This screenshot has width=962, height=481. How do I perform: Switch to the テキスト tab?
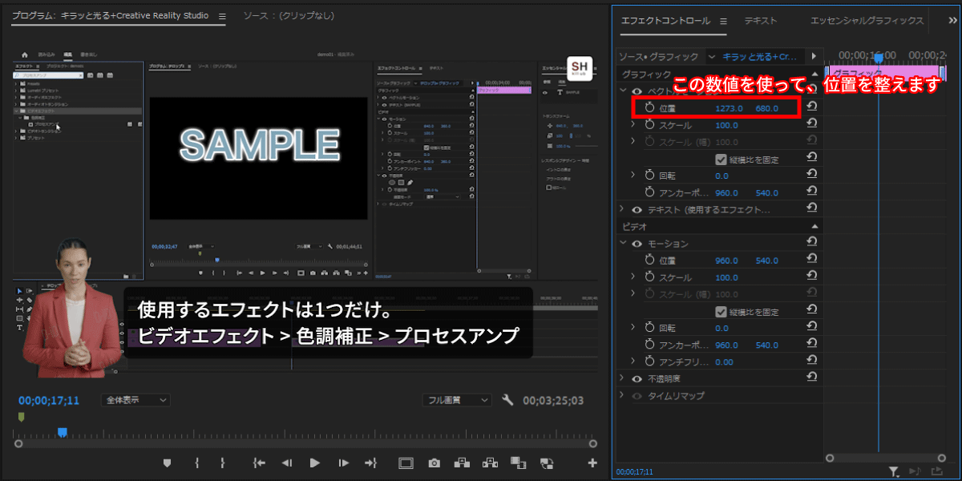point(760,21)
